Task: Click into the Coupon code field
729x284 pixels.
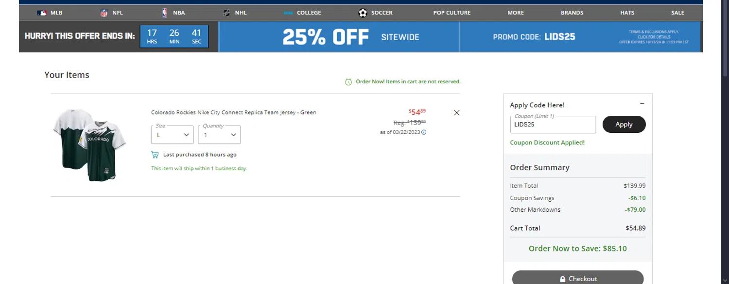Action: (x=553, y=125)
